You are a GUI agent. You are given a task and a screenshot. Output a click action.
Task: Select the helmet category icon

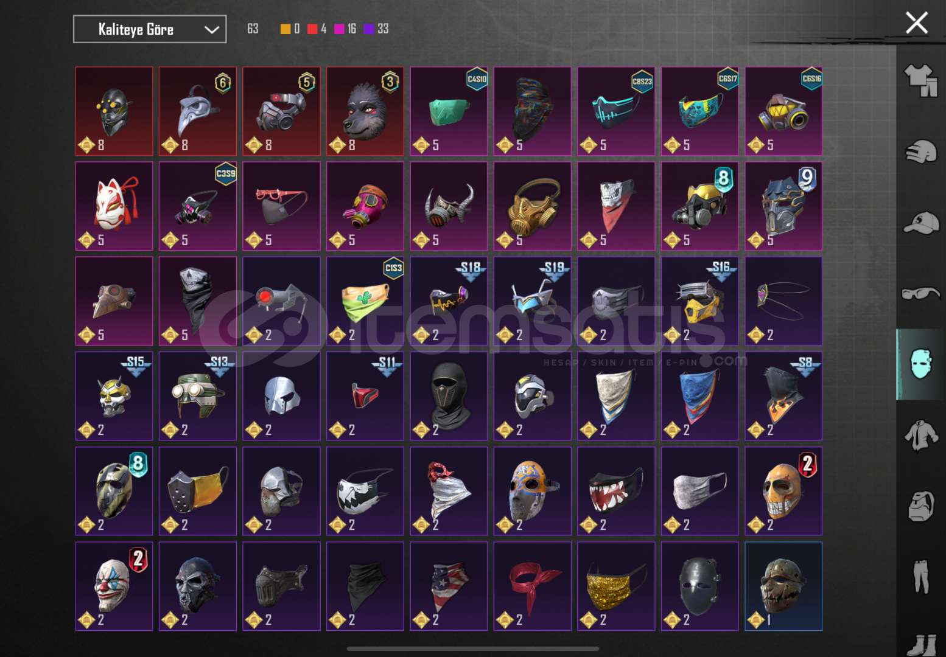921,151
